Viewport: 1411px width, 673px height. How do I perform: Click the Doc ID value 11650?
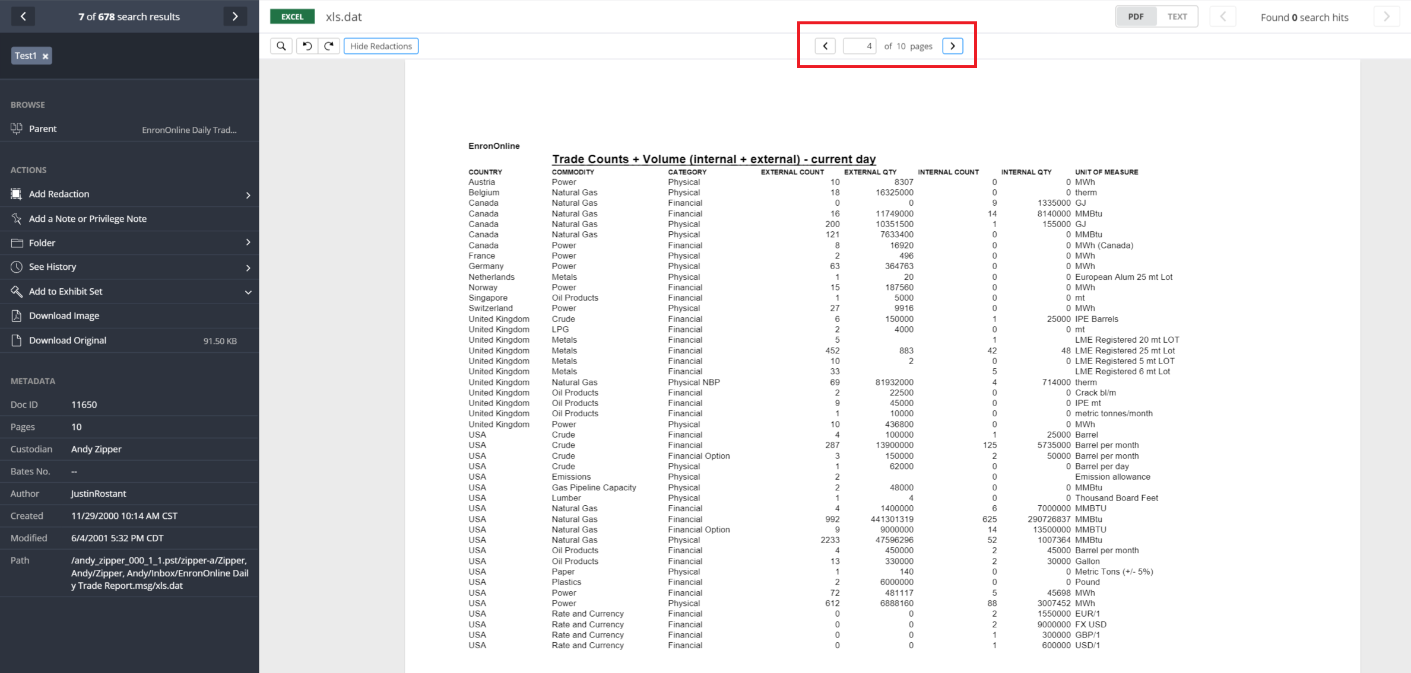click(84, 404)
